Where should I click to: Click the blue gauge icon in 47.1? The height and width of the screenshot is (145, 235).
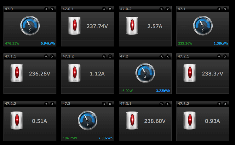pyautogui.click(x=203, y=26)
